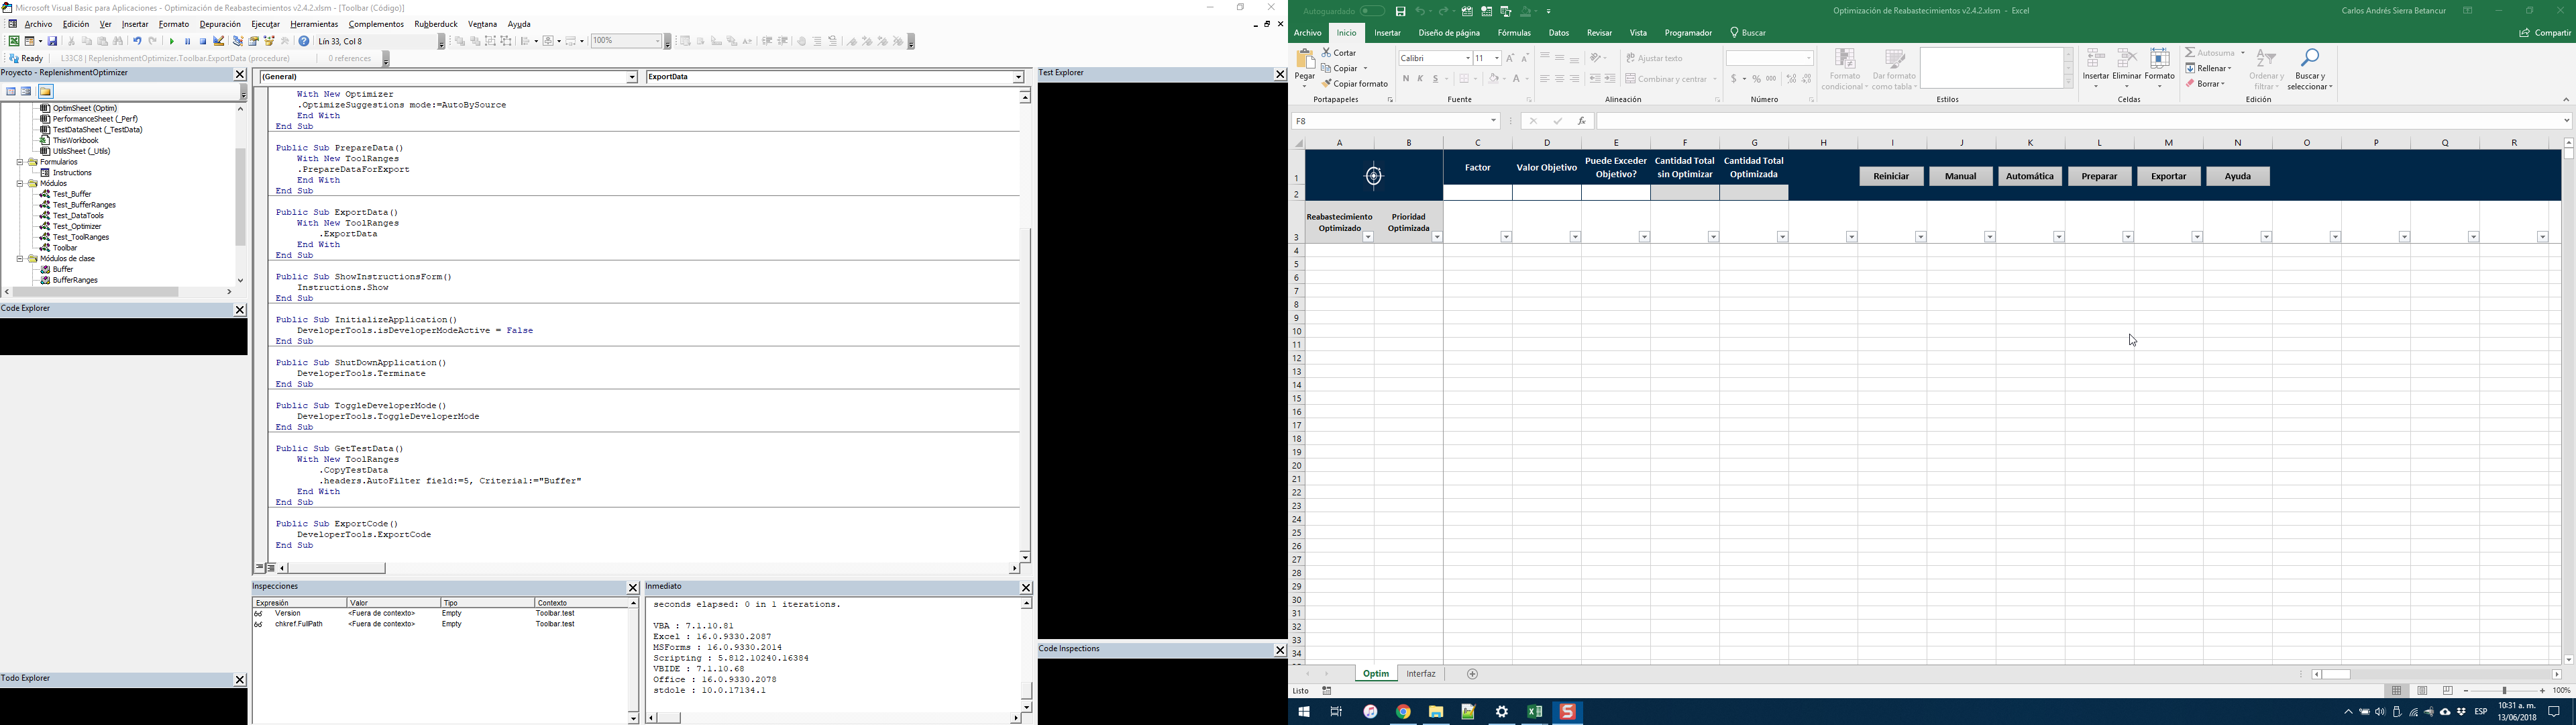Select the Test_Optimizer module in tree
This screenshot has width=2576, height=725.
(x=77, y=226)
